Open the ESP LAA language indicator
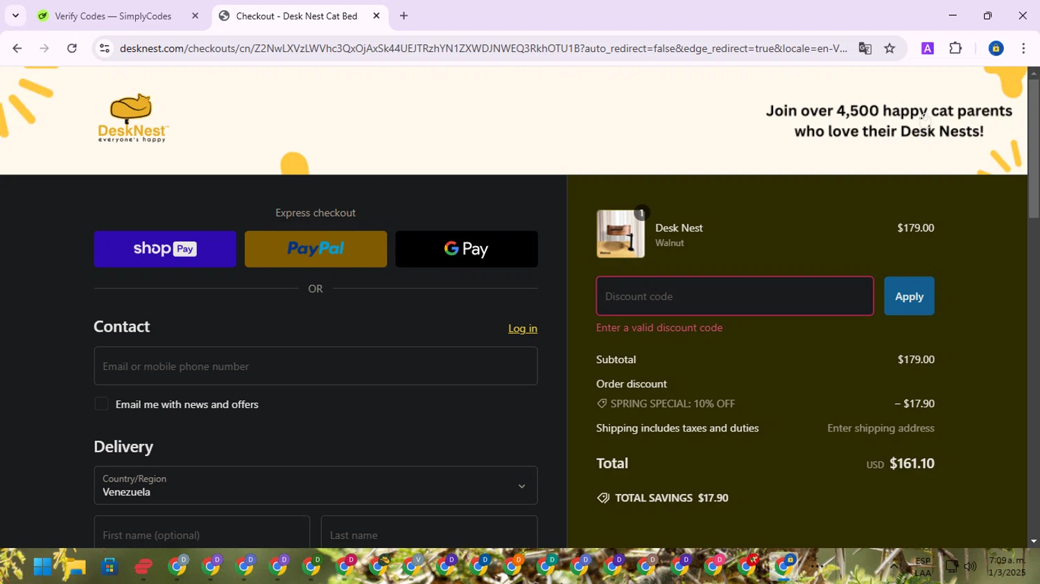1040x584 pixels. click(x=923, y=567)
